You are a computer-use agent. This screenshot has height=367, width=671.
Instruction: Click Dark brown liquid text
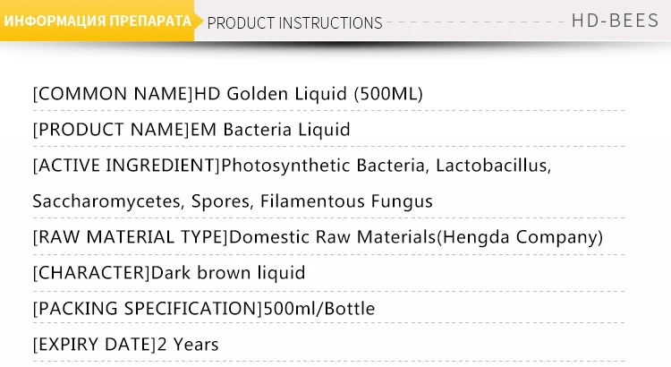click(228, 273)
